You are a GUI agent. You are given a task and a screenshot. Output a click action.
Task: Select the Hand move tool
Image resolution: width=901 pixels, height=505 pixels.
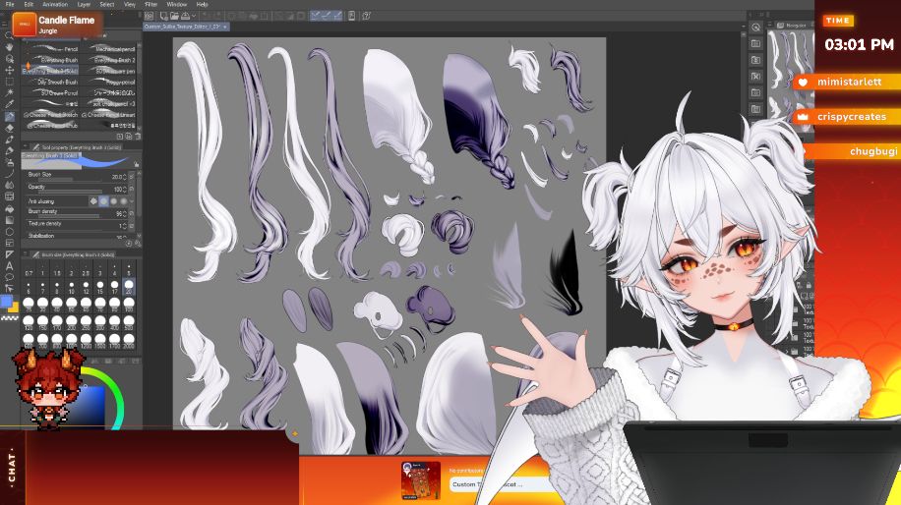pos(9,47)
